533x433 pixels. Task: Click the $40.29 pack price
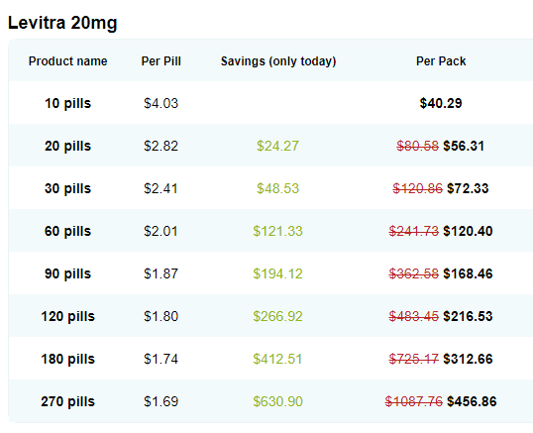pyautogui.click(x=441, y=103)
